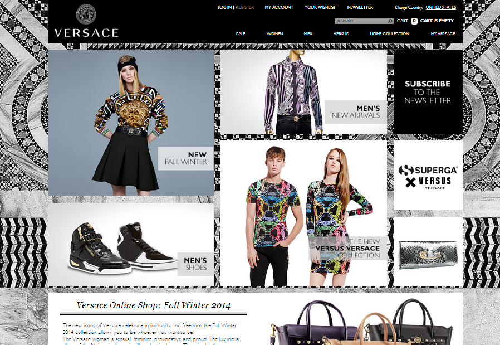Open Men's New Arrivals shirt banner
This screenshot has width=500, height=345.
[303, 92]
